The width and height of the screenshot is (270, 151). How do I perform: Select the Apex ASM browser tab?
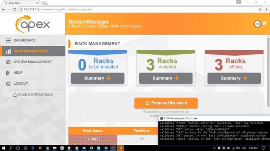click(x=21, y=3)
